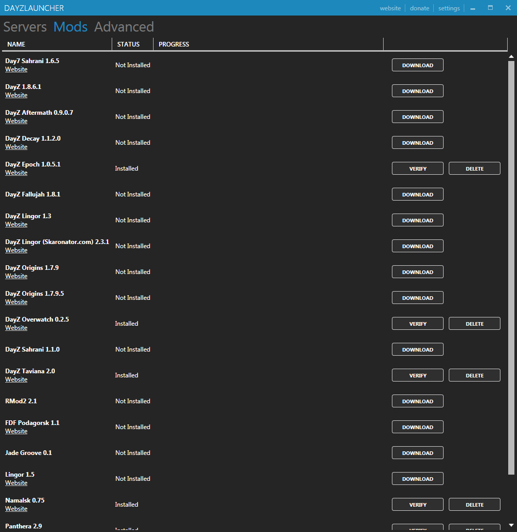Click the mods list vertical scrollbar thumb
Screen dimensions: 517x532
pyautogui.click(x=511, y=268)
